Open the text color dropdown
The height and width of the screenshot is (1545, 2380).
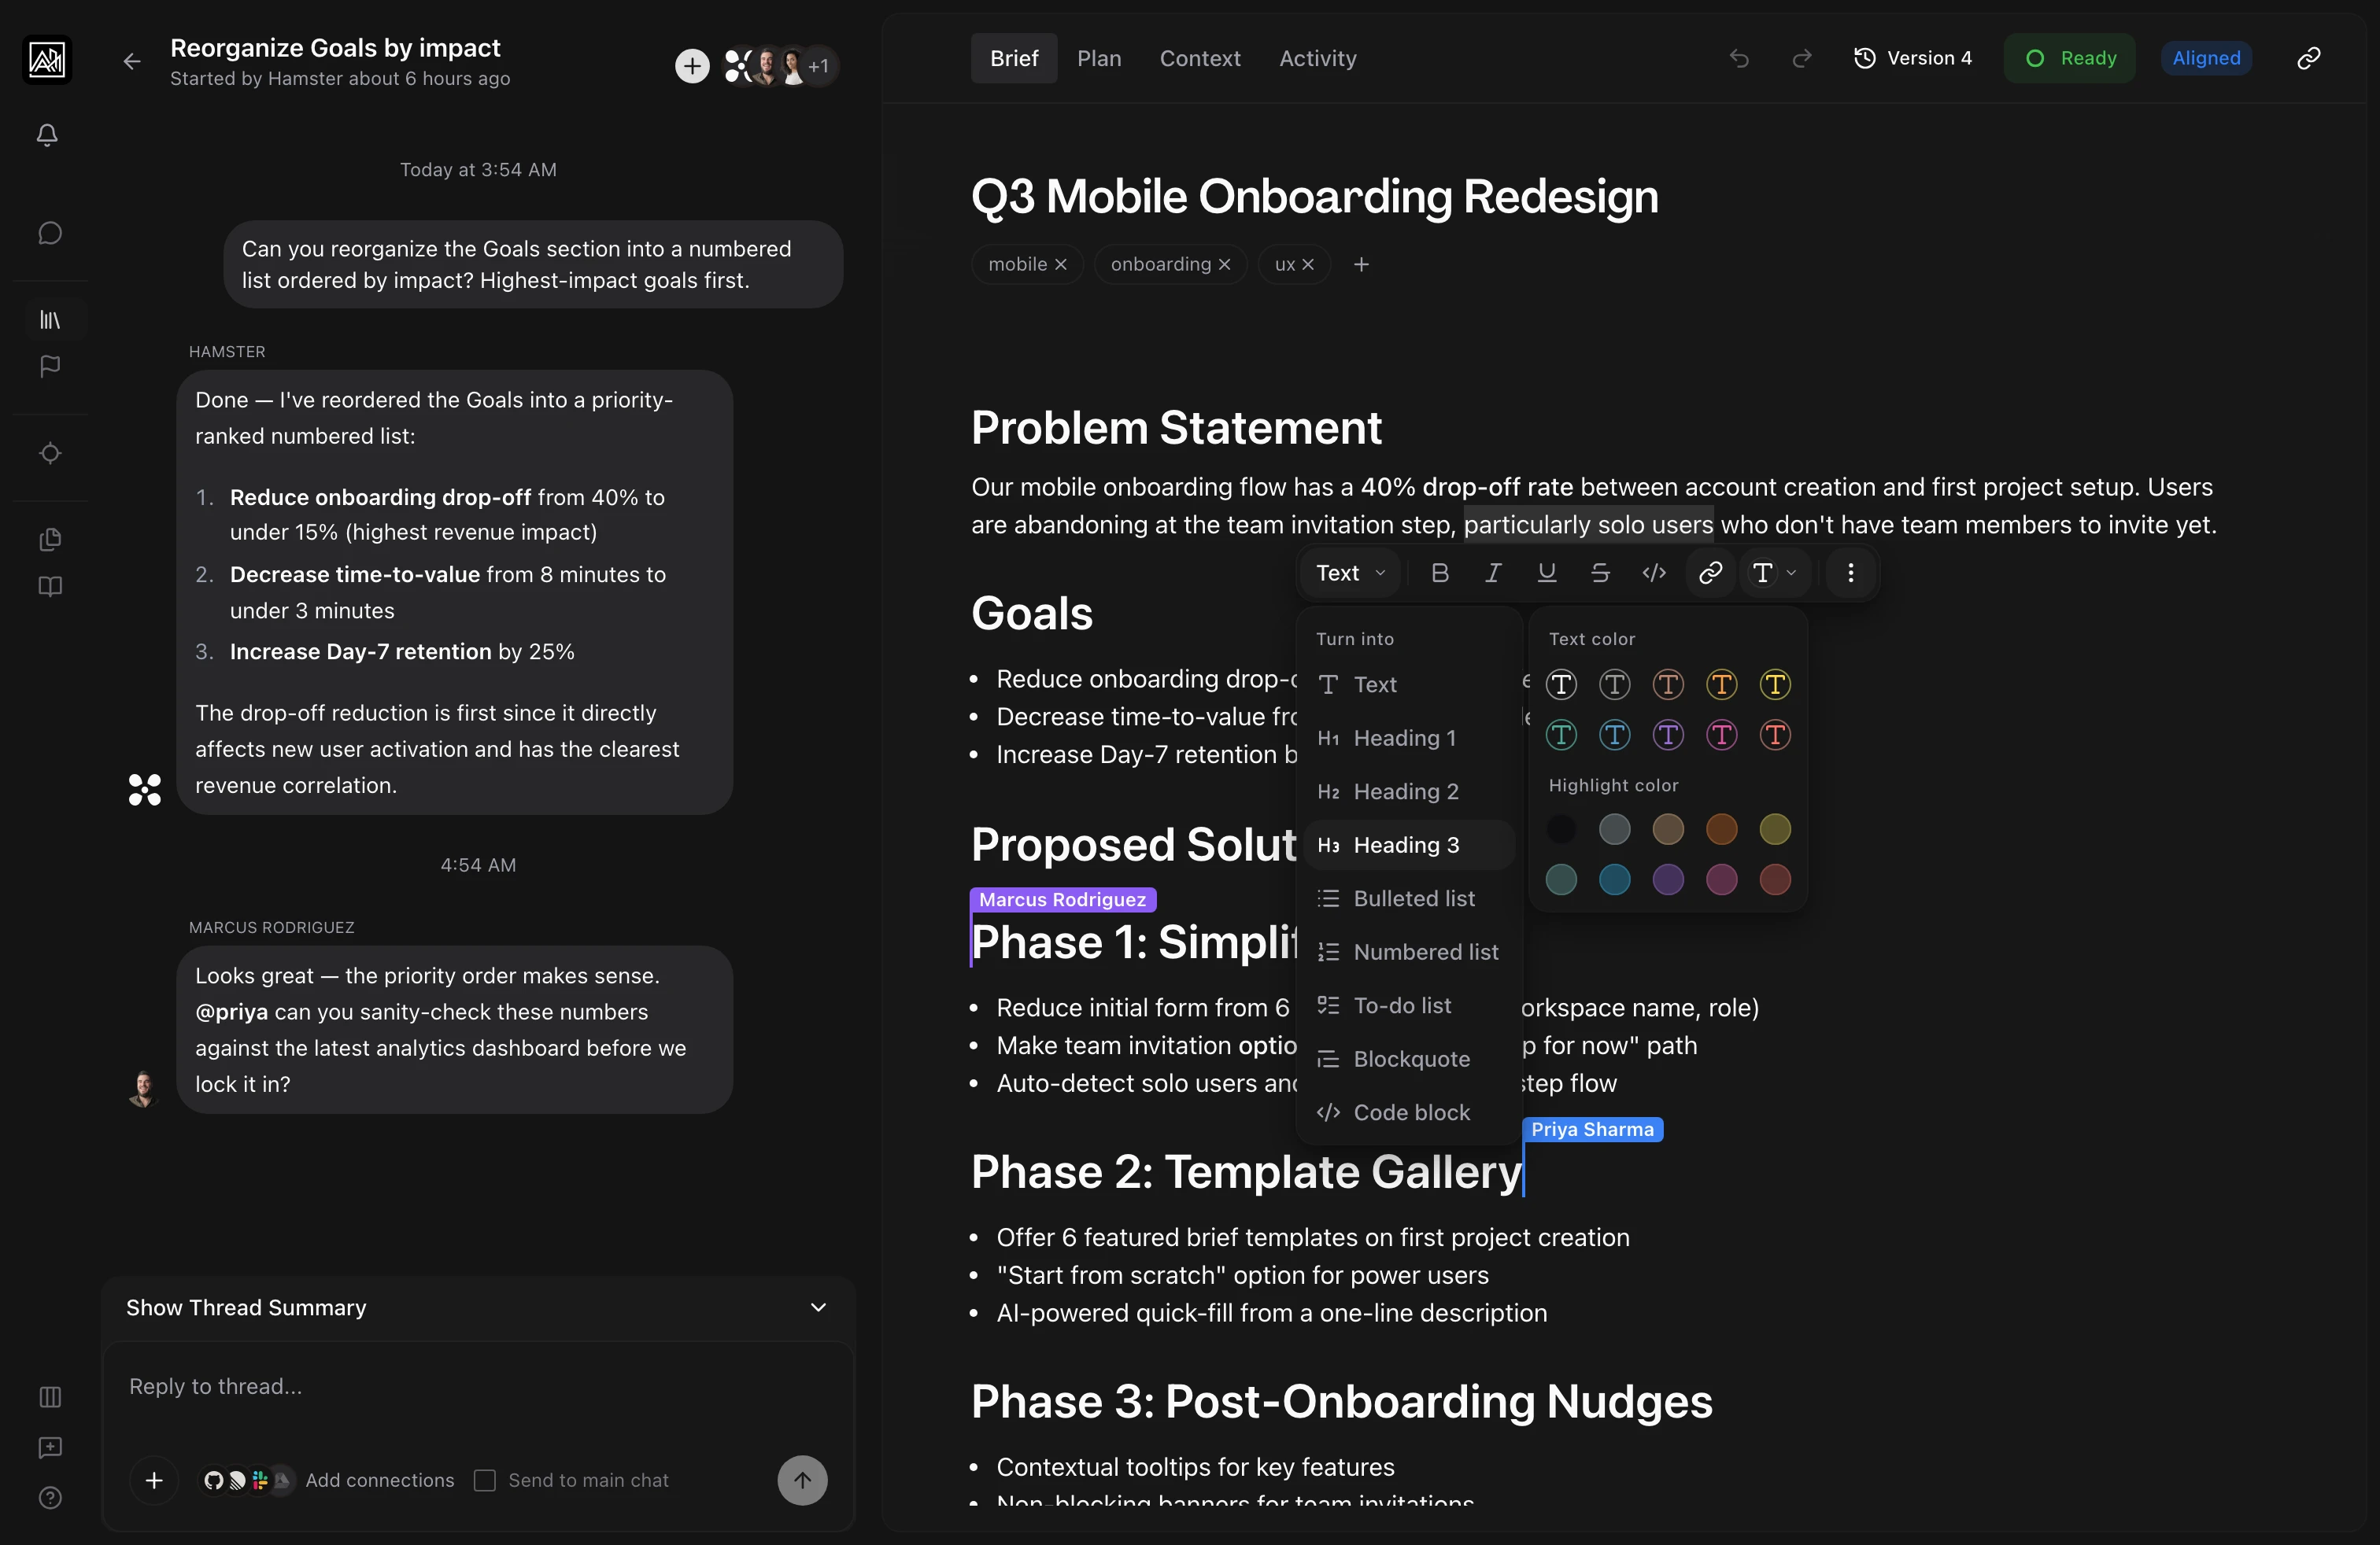click(x=1775, y=573)
